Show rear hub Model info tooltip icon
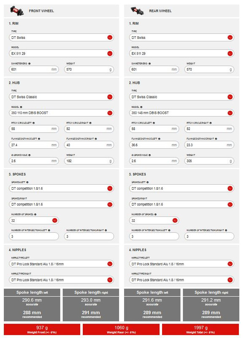 141,107
